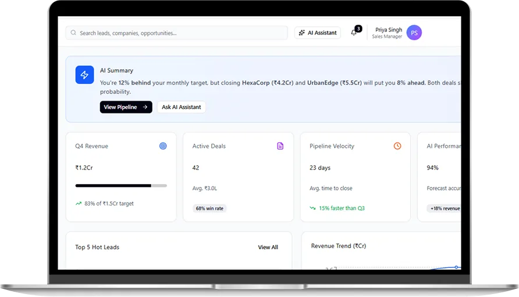Click the search magnifier icon
The width and height of the screenshot is (519, 297).
73,33
